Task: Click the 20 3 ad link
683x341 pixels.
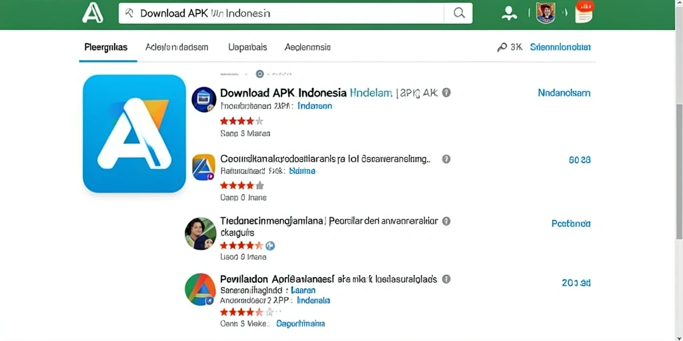Action: pos(576,282)
